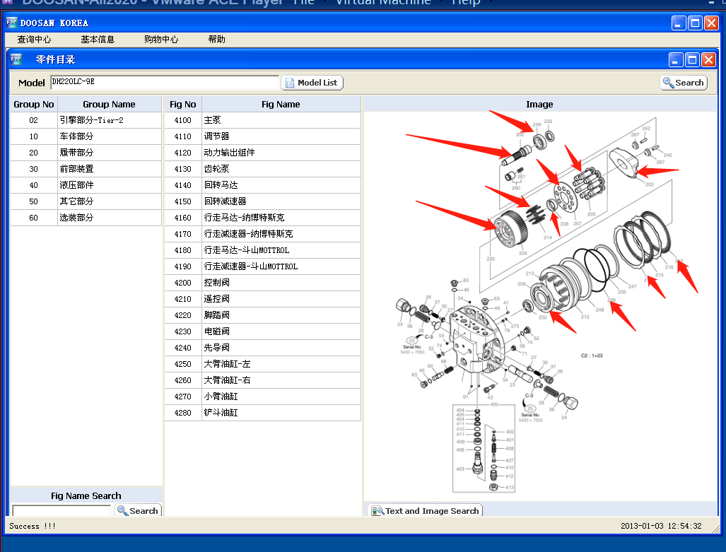Viewport: 726px width, 552px height.
Task: Select figure 4210 遥控阀
Action: point(262,299)
